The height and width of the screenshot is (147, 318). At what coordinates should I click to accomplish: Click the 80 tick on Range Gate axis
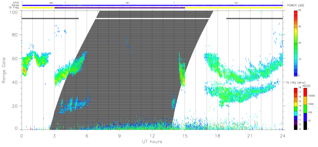click(x=15, y=35)
